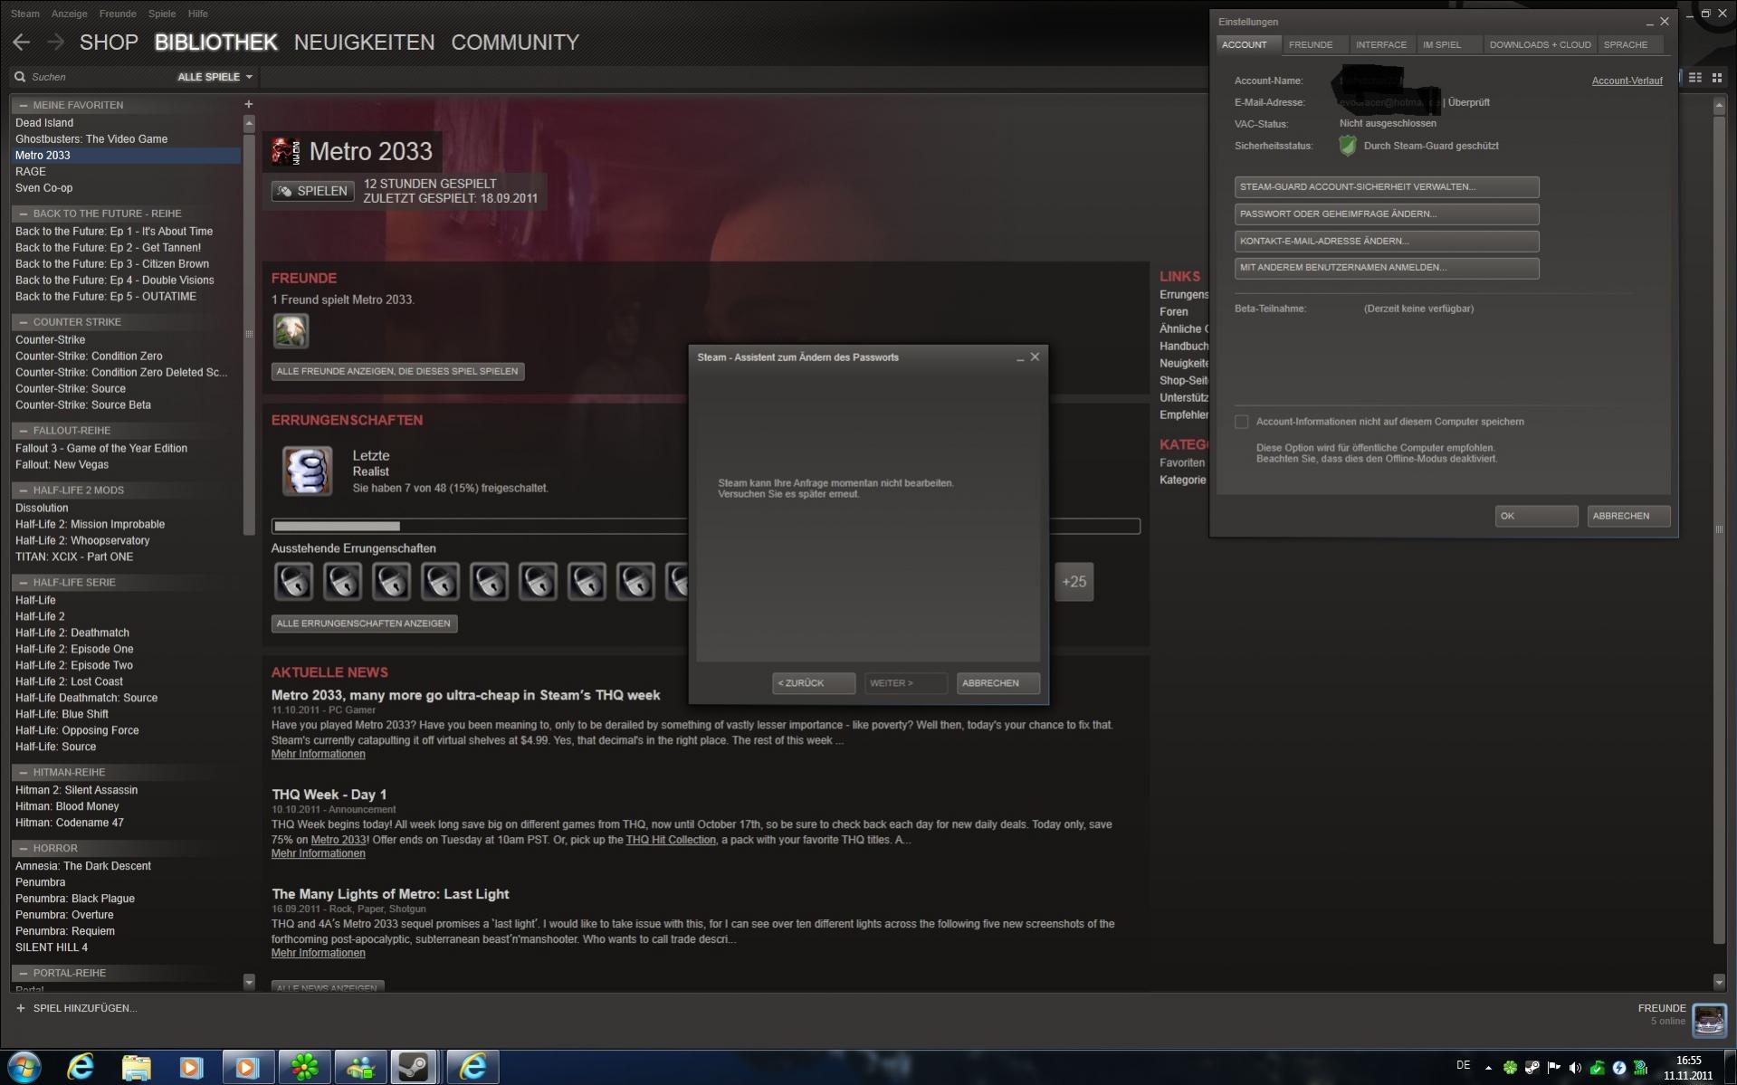Collapse HALF-LIFE SERIE category
This screenshot has height=1085, width=1737.
23,583
